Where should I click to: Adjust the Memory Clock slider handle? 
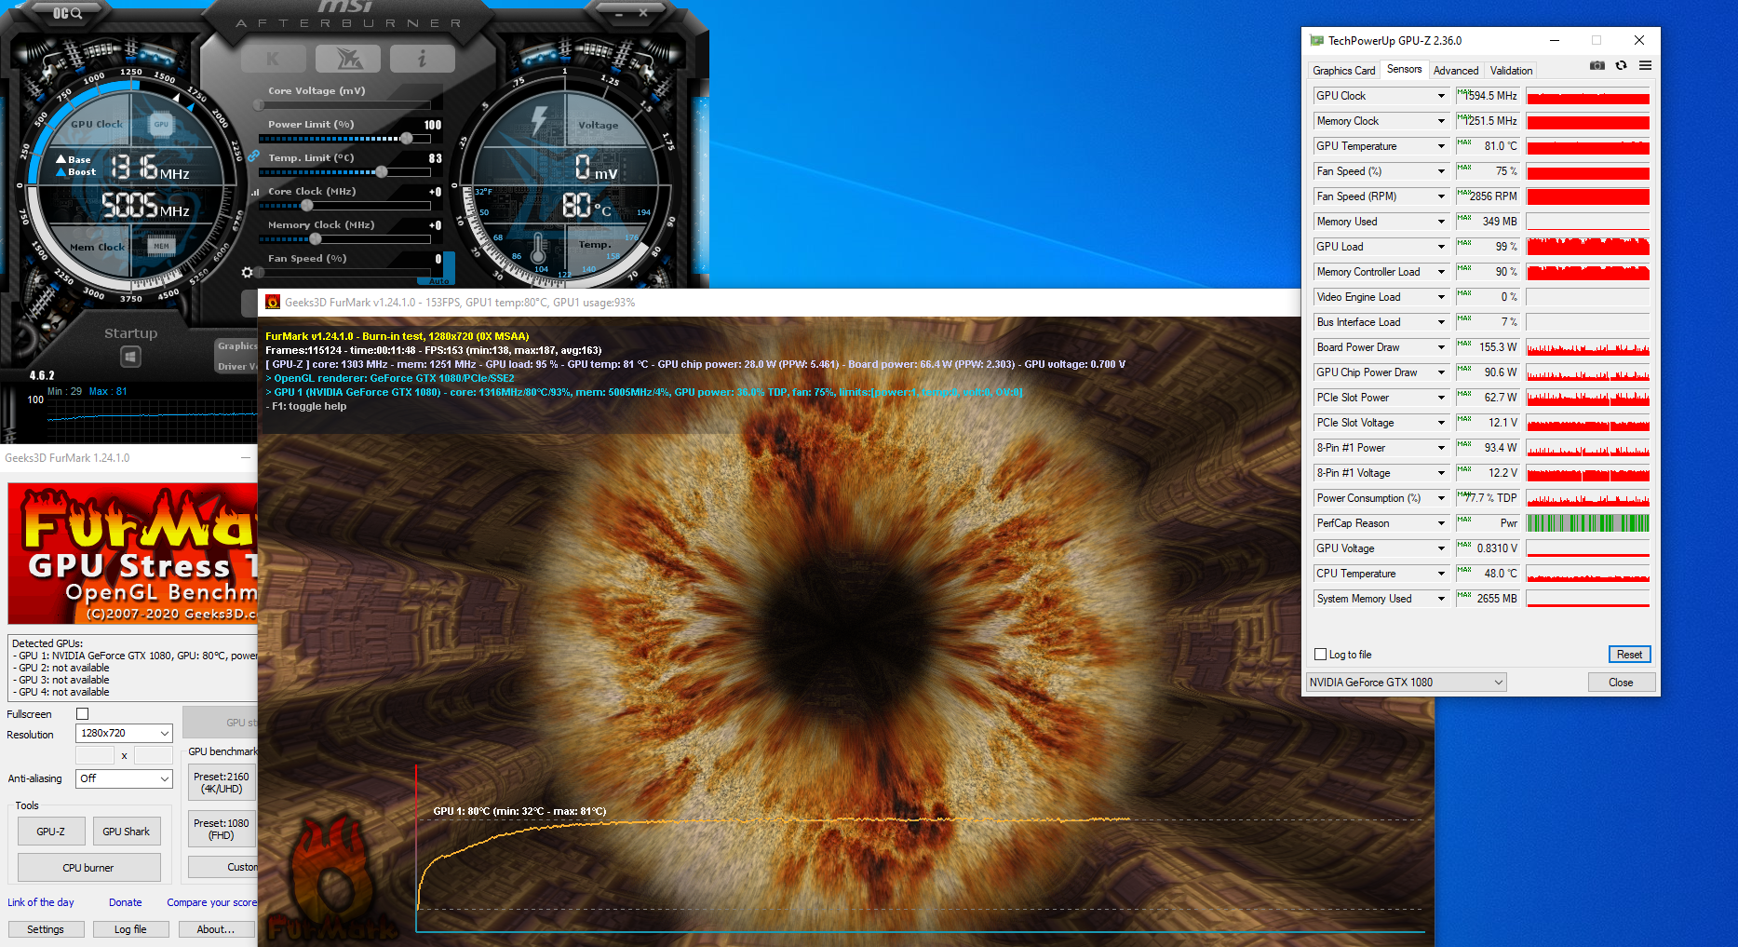tap(316, 239)
